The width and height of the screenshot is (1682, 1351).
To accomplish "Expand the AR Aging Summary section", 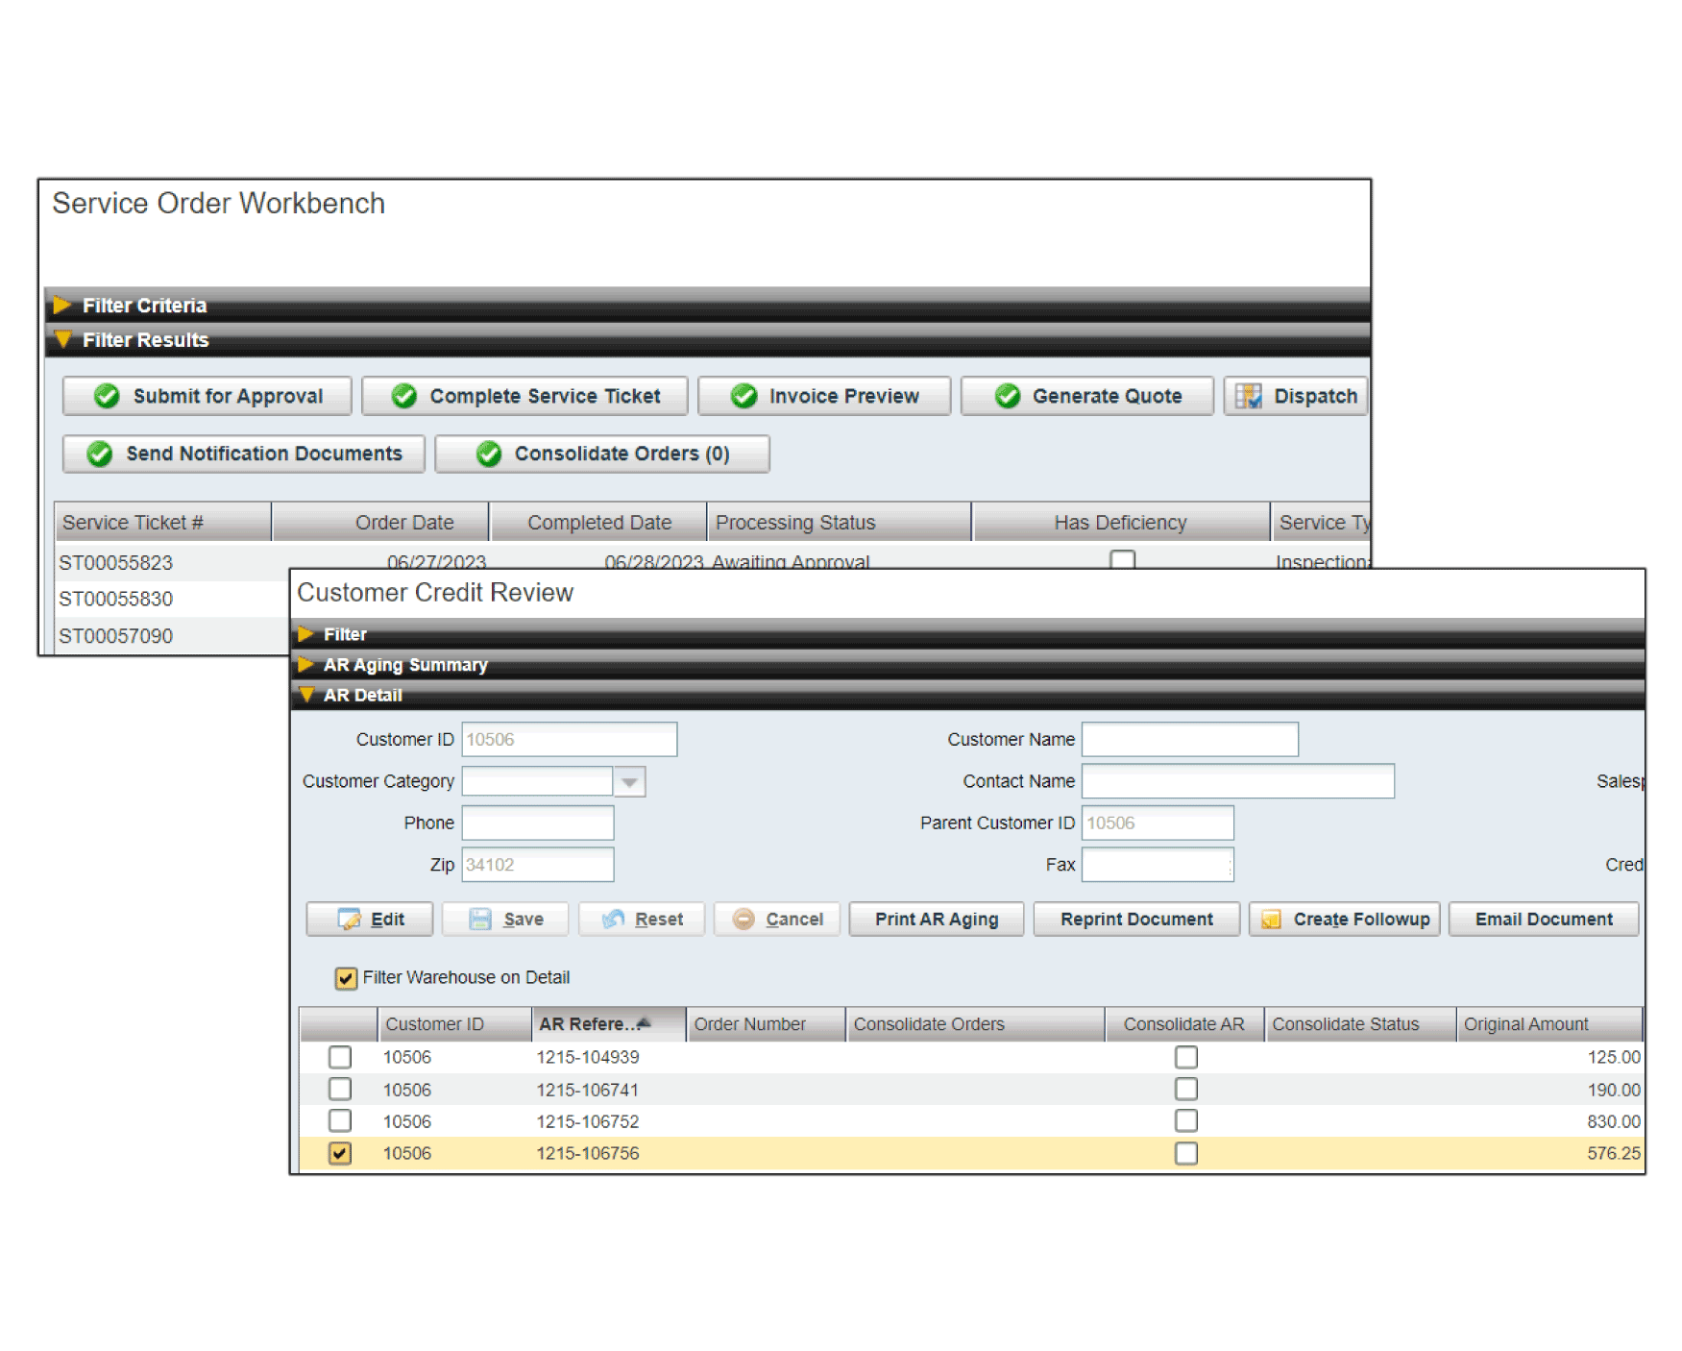I will (x=306, y=665).
